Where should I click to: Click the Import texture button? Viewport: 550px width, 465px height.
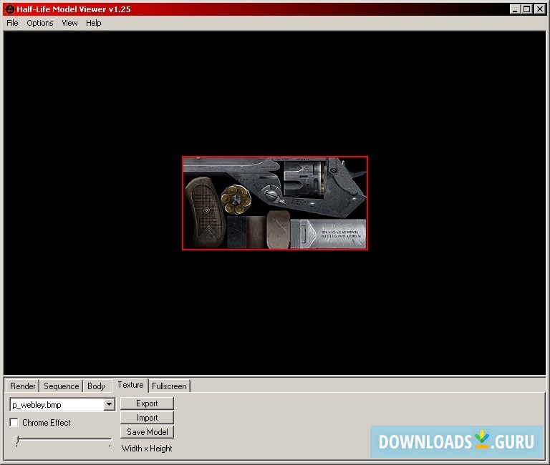(147, 418)
